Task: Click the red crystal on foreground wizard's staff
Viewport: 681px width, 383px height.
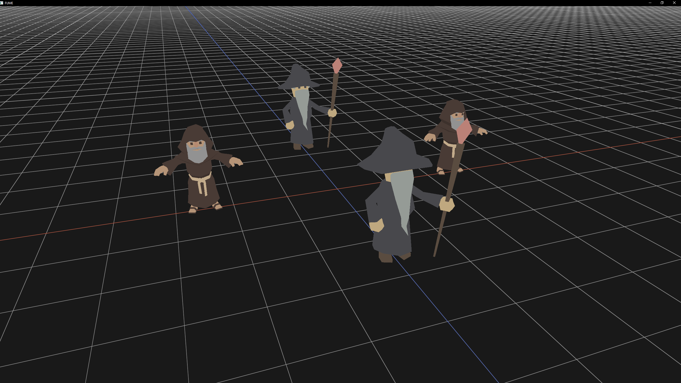Action: pos(464,131)
